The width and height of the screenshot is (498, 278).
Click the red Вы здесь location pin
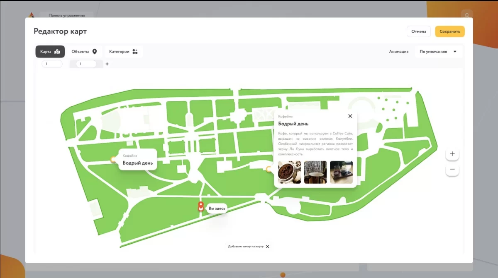[201, 206]
